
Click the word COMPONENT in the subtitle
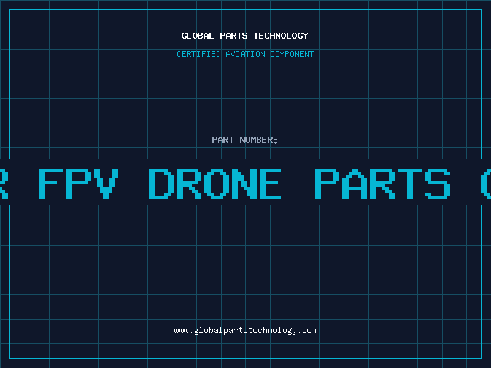[x=292, y=54]
